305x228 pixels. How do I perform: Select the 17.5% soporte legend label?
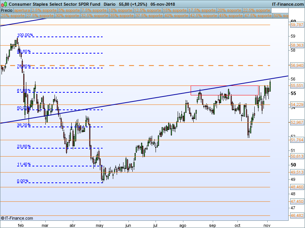(202, 11)
